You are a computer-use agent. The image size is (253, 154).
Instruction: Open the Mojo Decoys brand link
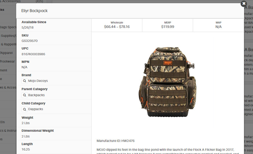(38, 81)
